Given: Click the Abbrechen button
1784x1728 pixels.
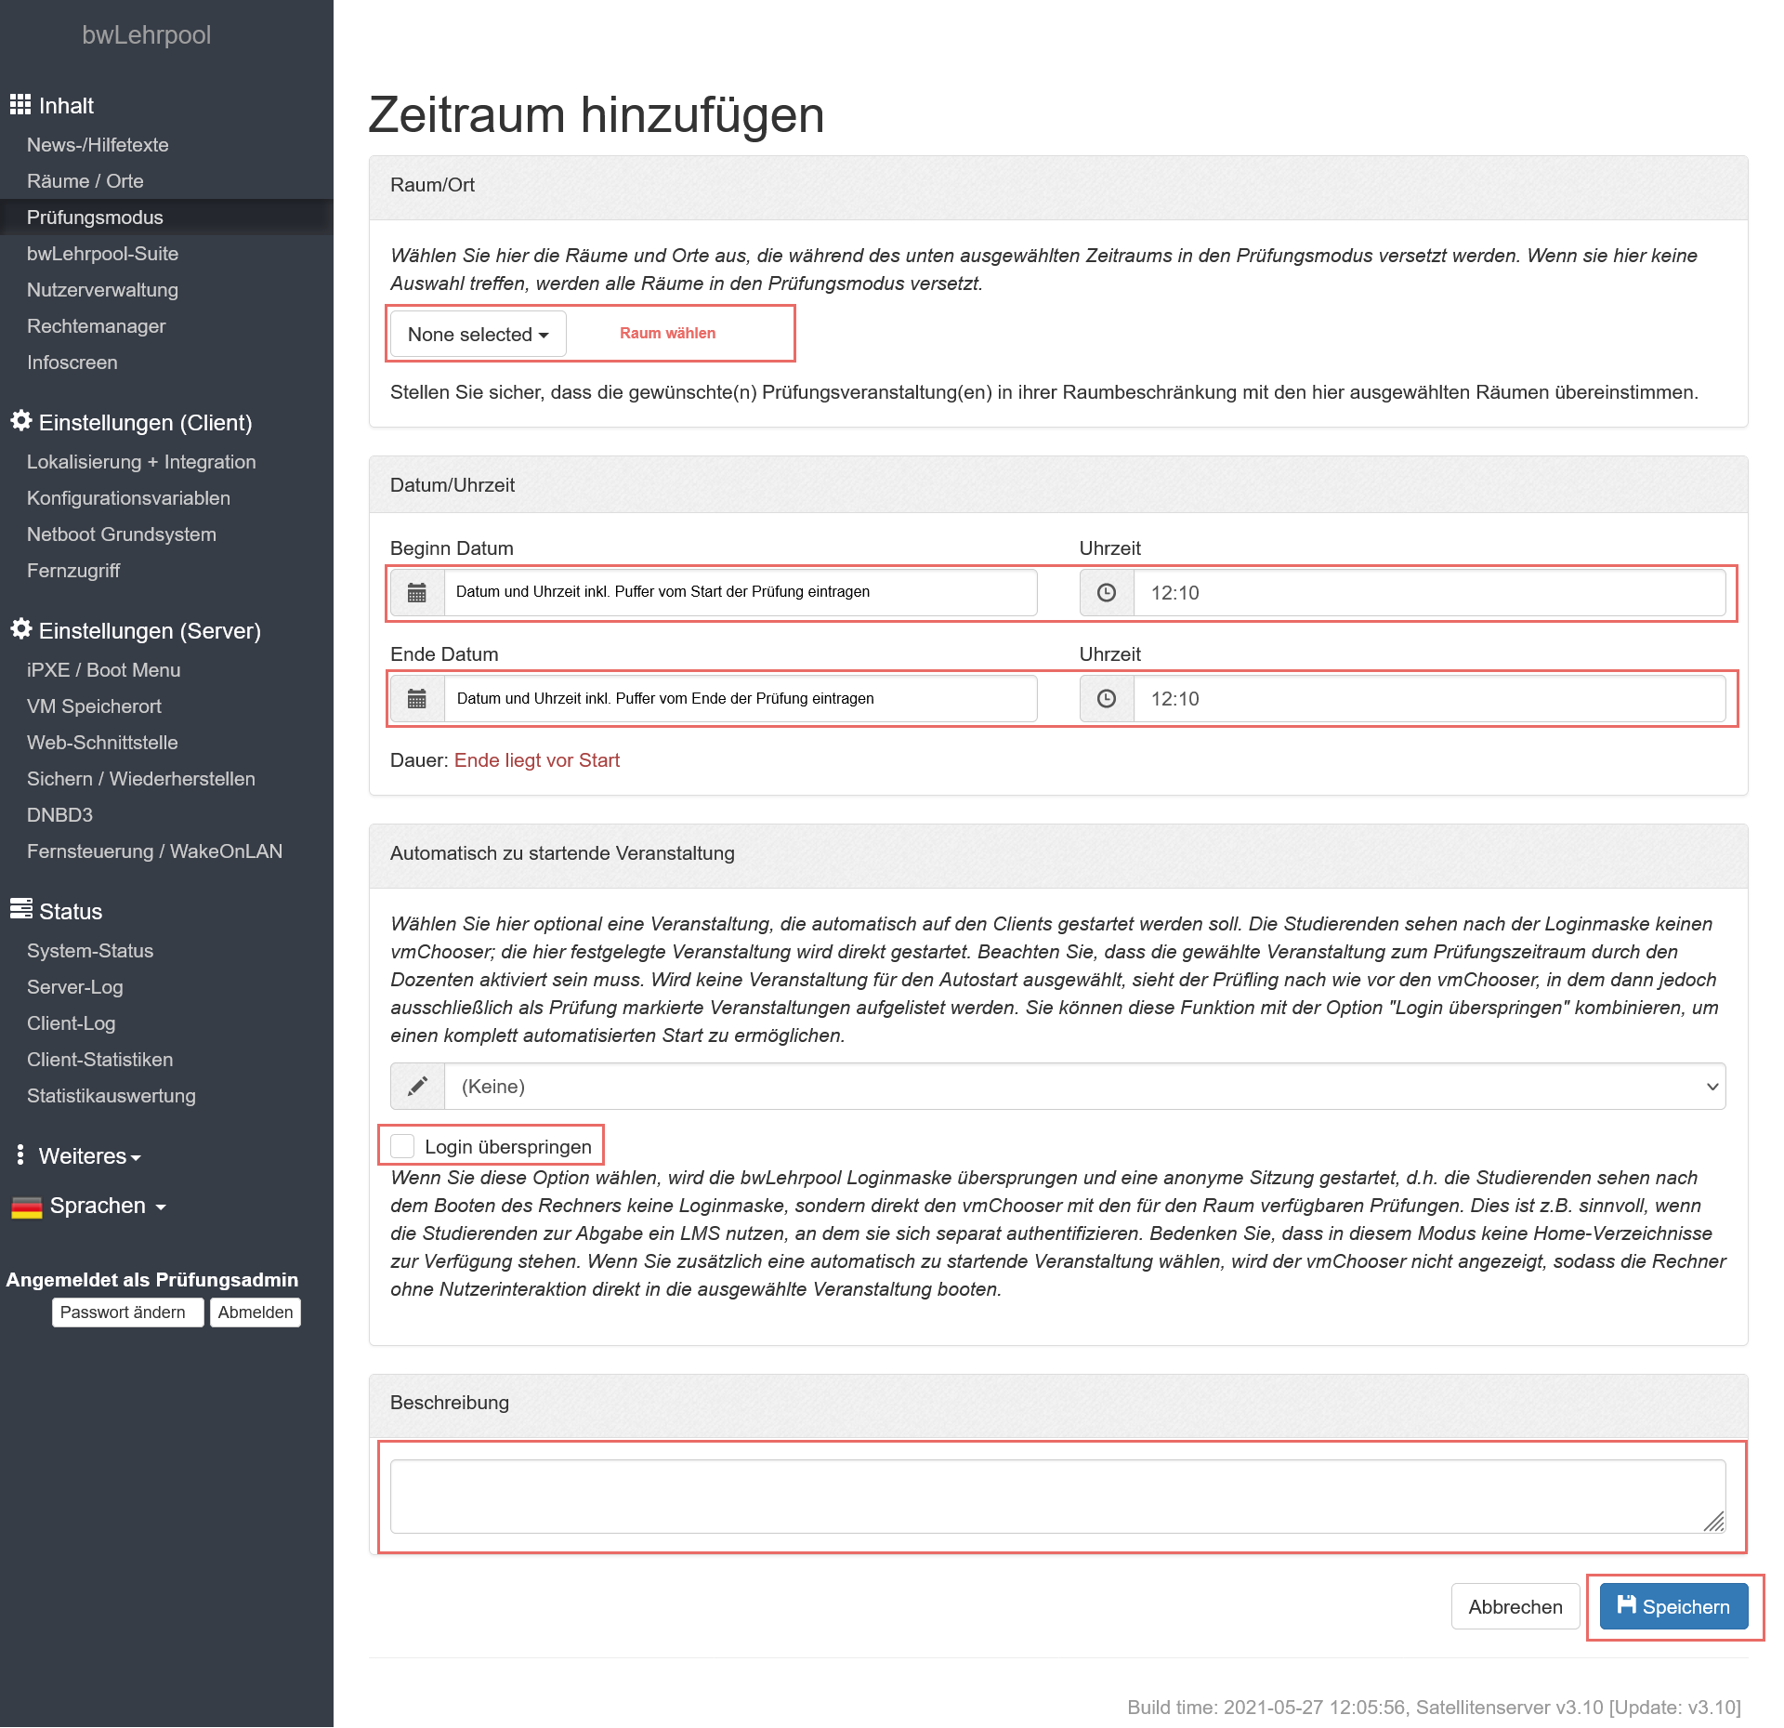Looking at the screenshot, I should 1515,1606.
